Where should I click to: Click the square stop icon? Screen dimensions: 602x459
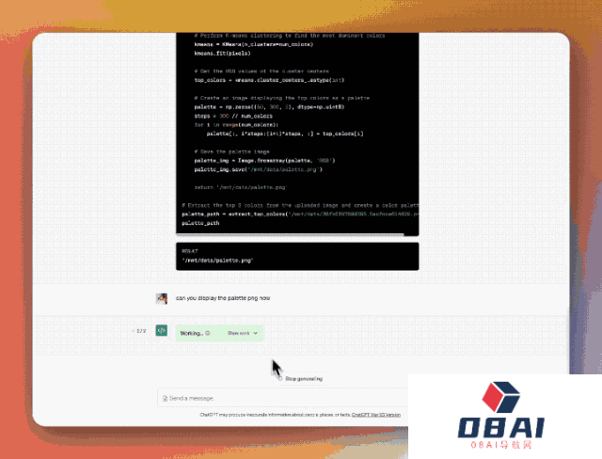tap(280, 378)
